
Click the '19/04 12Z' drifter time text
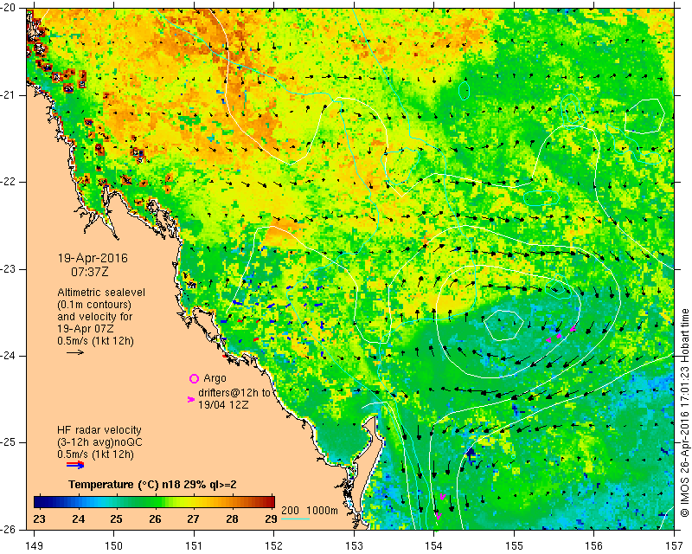[x=223, y=404]
